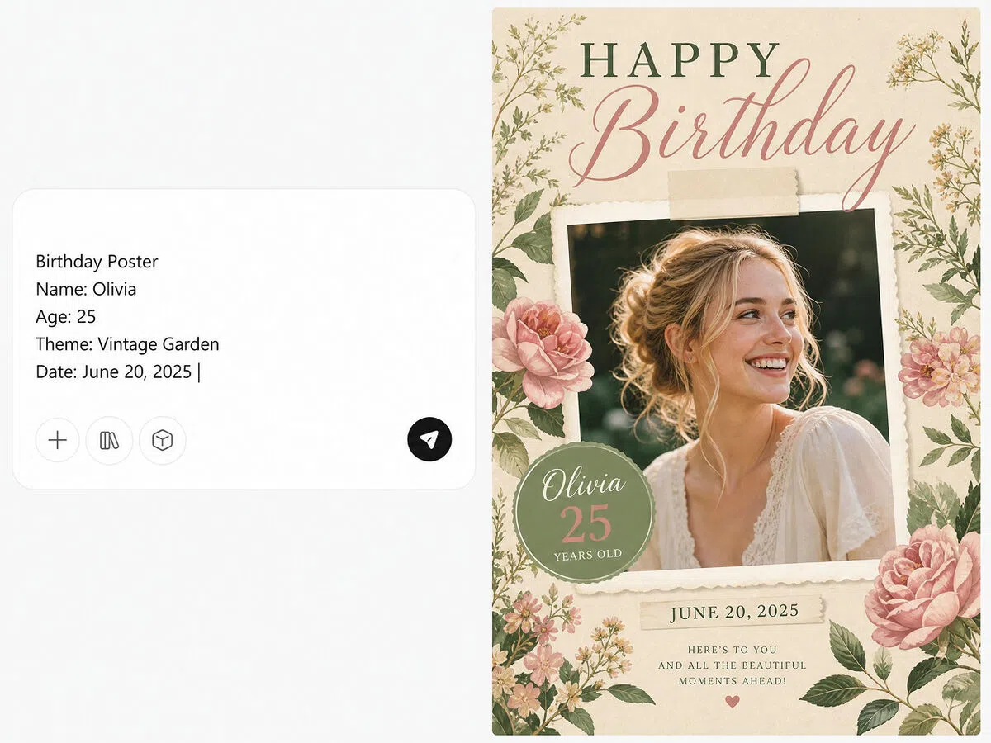Click the green 'Olivia 25 Years Old' badge
The height and width of the screenshot is (743, 991).
tap(584, 513)
